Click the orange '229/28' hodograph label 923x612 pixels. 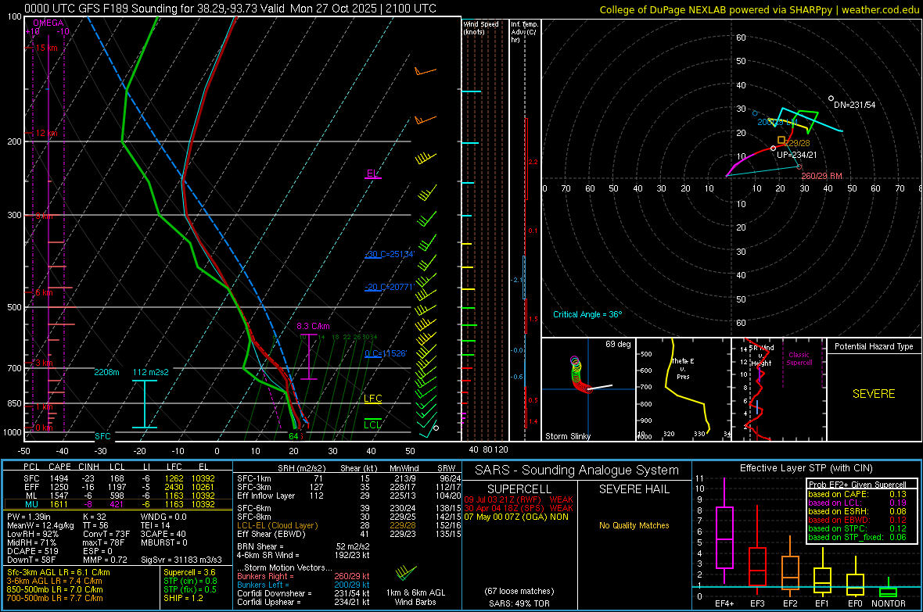click(797, 143)
